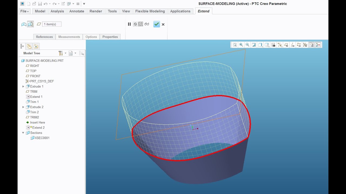The height and width of the screenshot is (194, 346).
Task: Open the File menu
Action: [24, 11]
